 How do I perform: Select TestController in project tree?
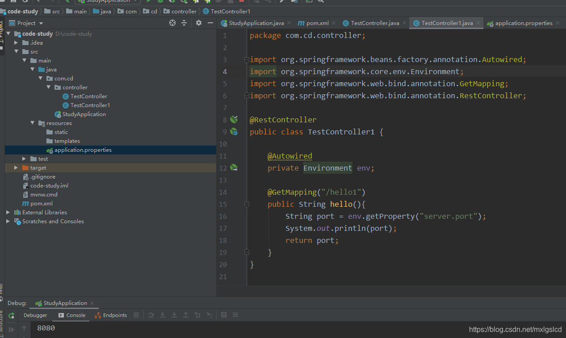coord(89,96)
